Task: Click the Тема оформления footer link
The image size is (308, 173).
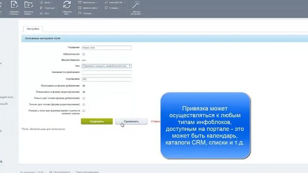Action: (87, 172)
